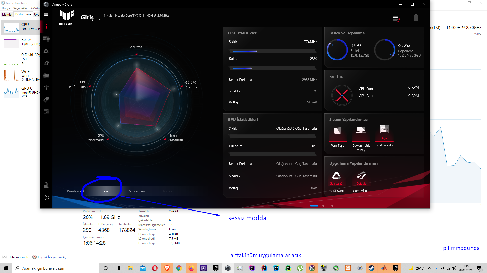Open the Aura Sync Gökkuşağı app configuration

point(337,182)
